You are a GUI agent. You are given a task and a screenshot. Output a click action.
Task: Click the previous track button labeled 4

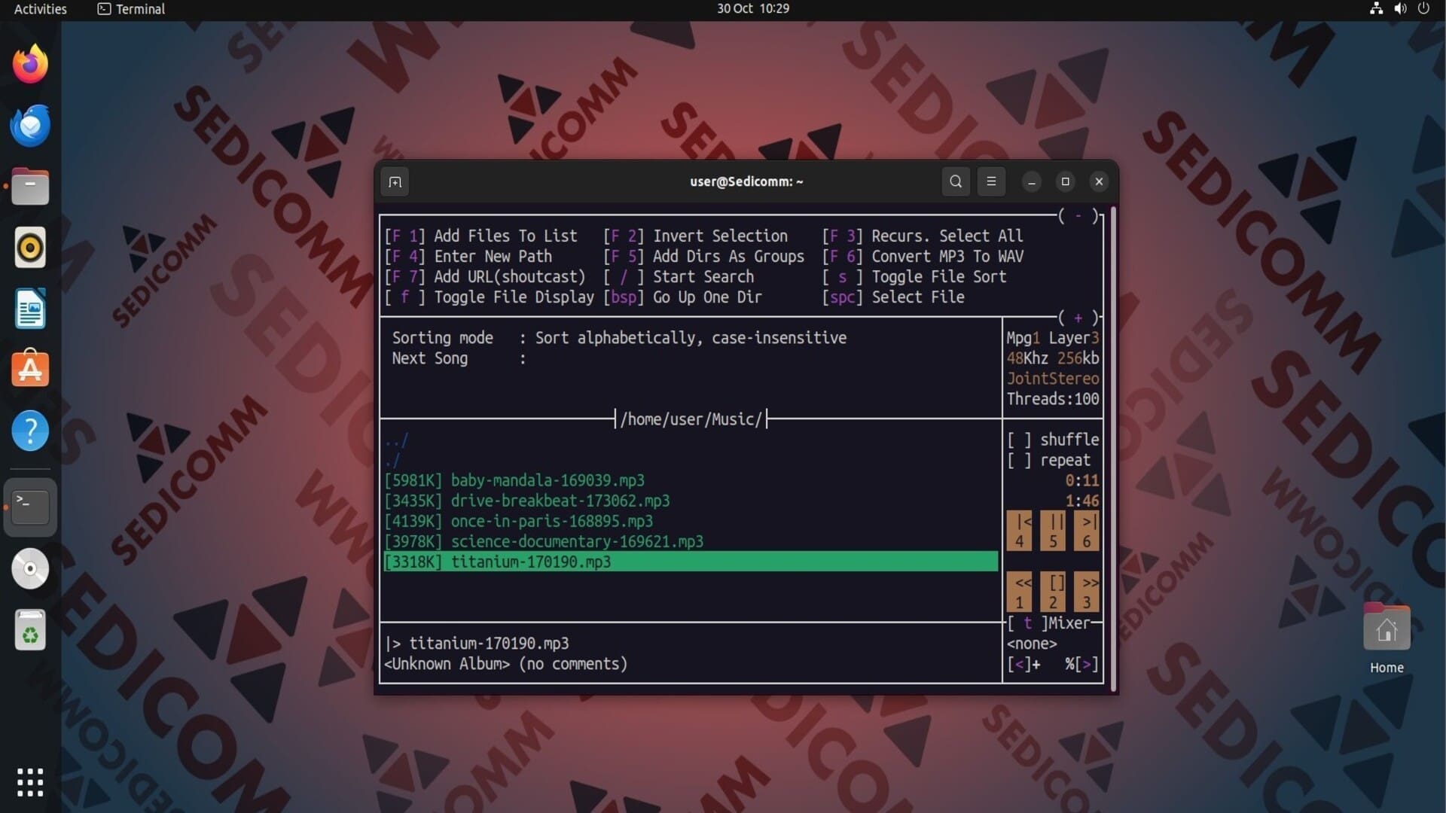tap(1019, 531)
